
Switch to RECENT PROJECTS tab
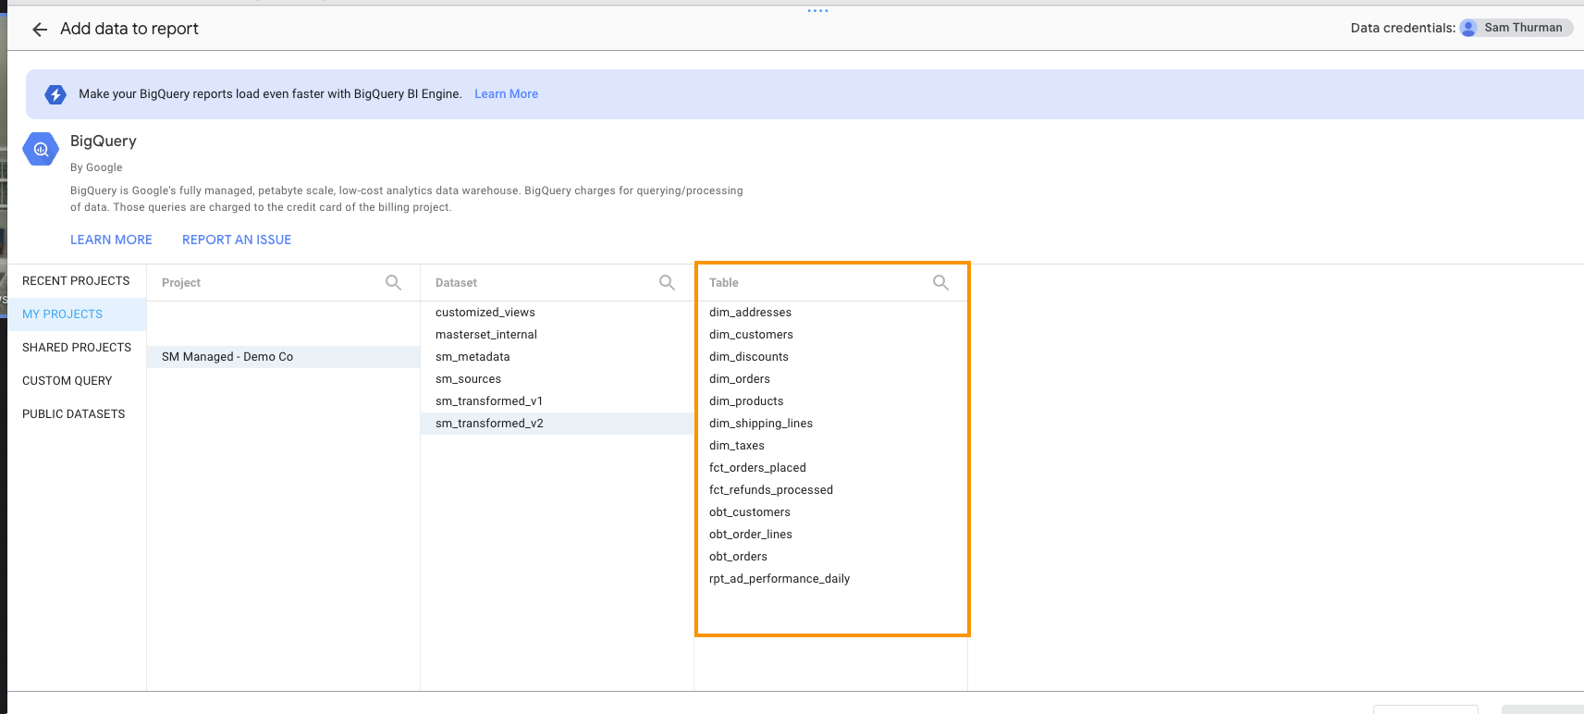click(76, 281)
